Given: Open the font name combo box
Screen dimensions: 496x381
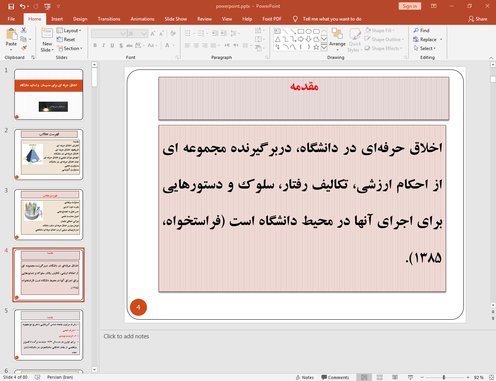Looking at the screenshot, I should tap(109, 34).
